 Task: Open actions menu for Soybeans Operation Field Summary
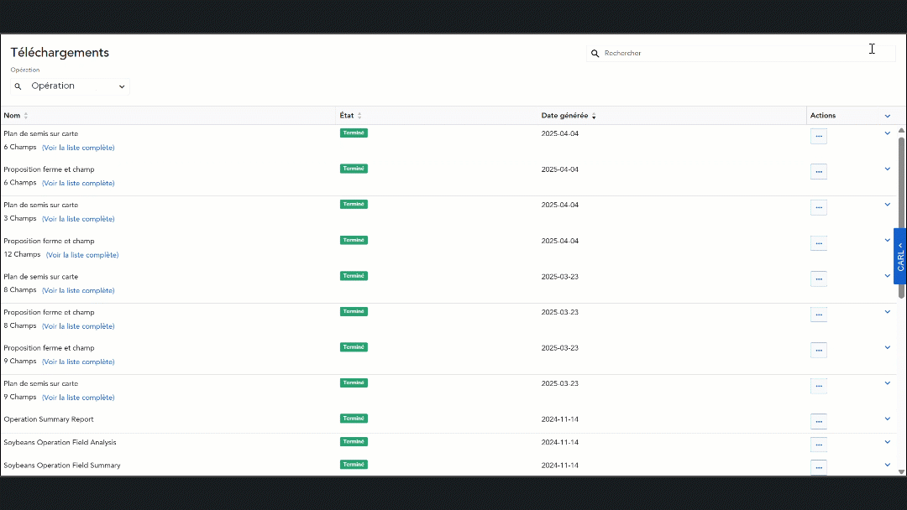819,467
